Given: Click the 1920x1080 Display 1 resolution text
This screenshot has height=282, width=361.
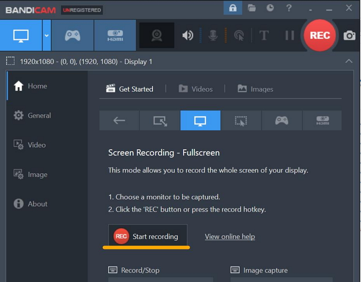Looking at the screenshot, I should 86,62.
